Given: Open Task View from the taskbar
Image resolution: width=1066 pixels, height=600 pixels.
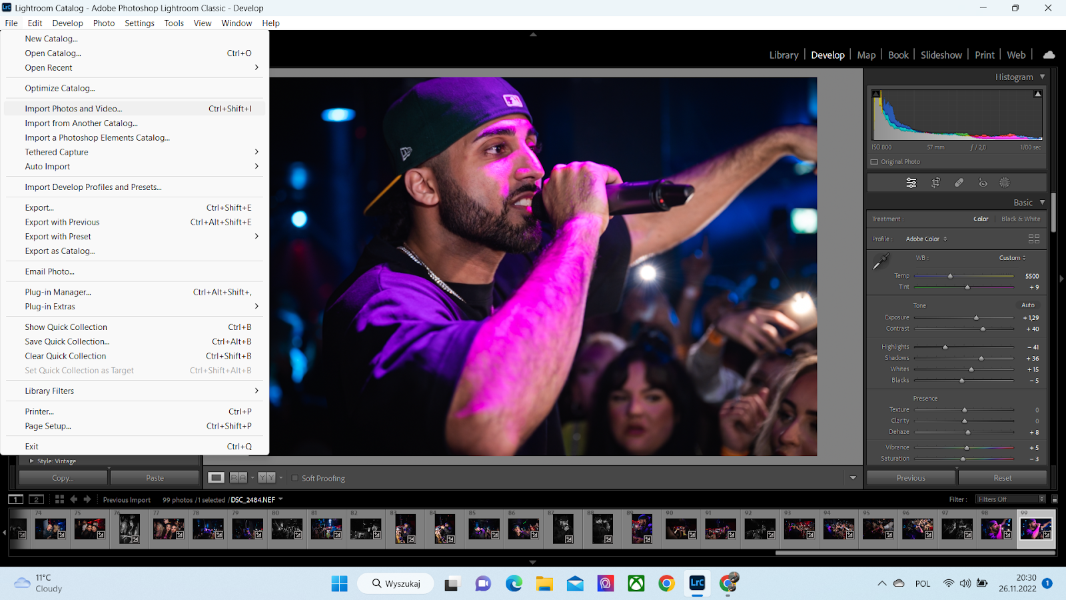Looking at the screenshot, I should pos(452,583).
